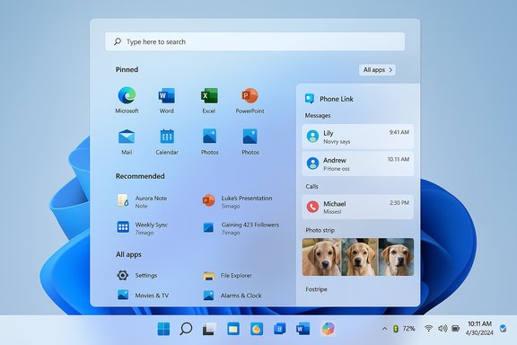This screenshot has width=517, height=345.
Task: Click the Calls label in Phone Link
Action: (x=311, y=187)
